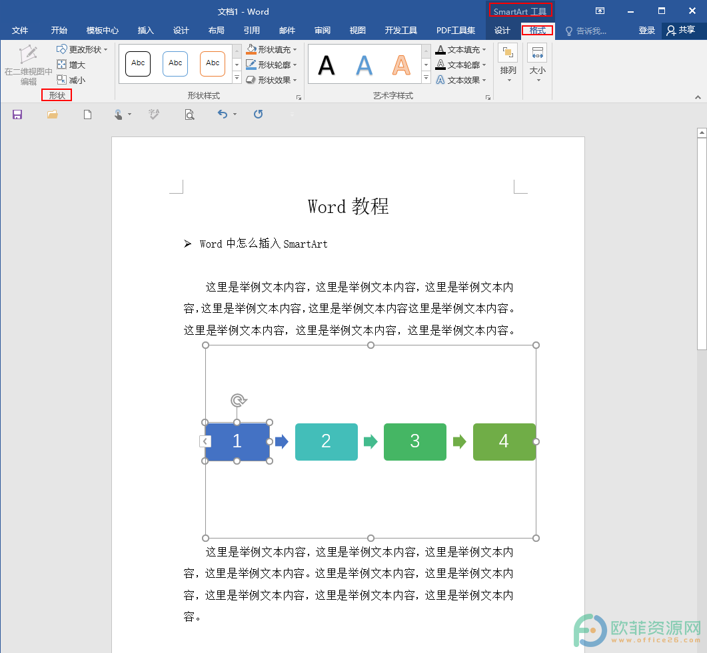Expand shape styles gallery more arrow

click(237, 79)
